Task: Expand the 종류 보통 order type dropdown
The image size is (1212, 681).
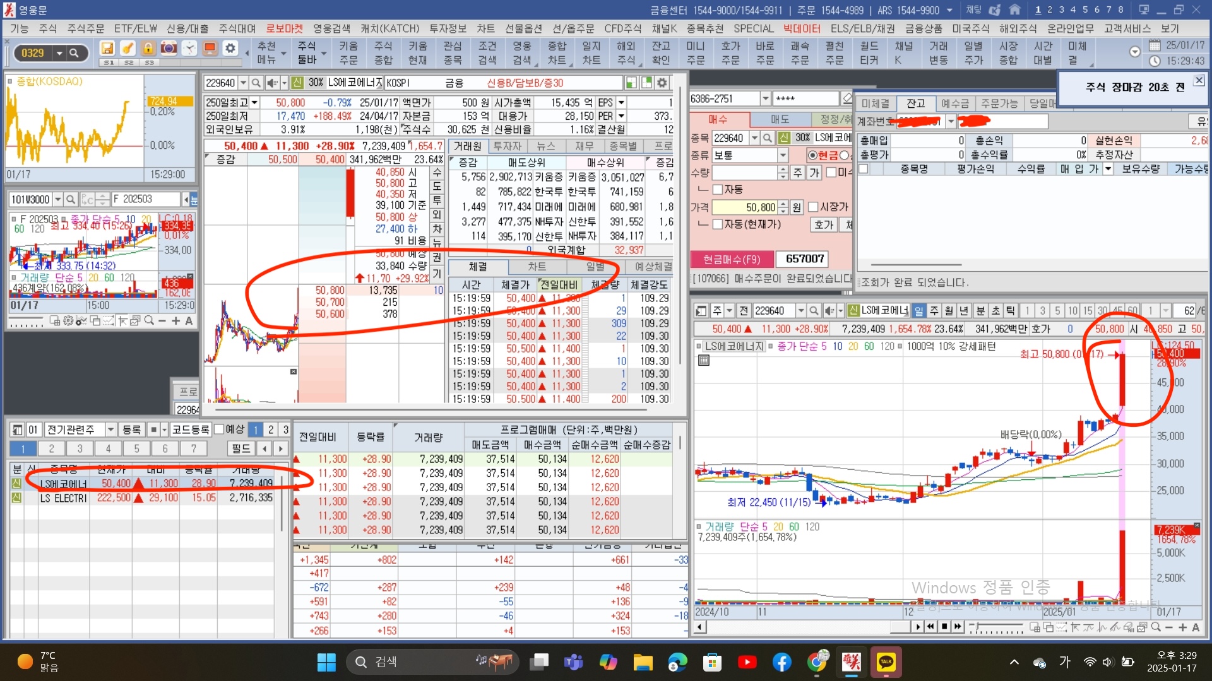Action: point(783,155)
